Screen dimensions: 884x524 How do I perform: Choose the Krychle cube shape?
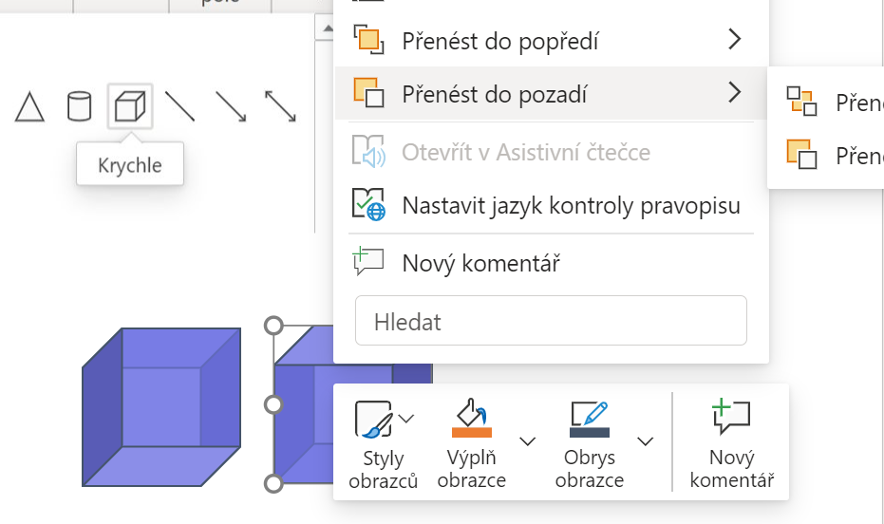(x=130, y=106)
